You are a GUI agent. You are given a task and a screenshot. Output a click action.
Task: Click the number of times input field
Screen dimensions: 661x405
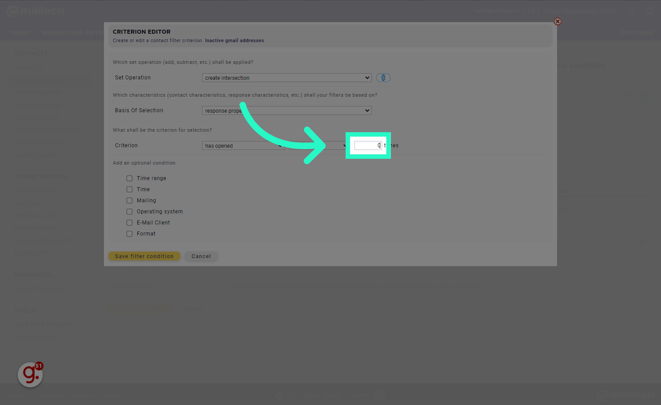click(x=368, y=145)
